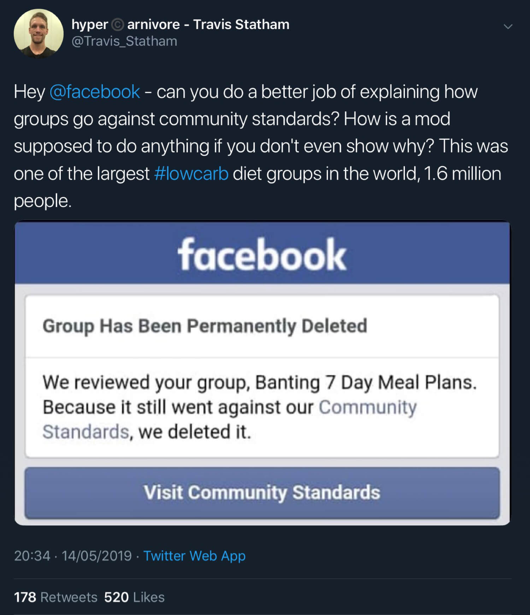Click the copyright symbol in display name
Image resolution: width=530 pixels, height=615 pixels.
click(118, 25)
